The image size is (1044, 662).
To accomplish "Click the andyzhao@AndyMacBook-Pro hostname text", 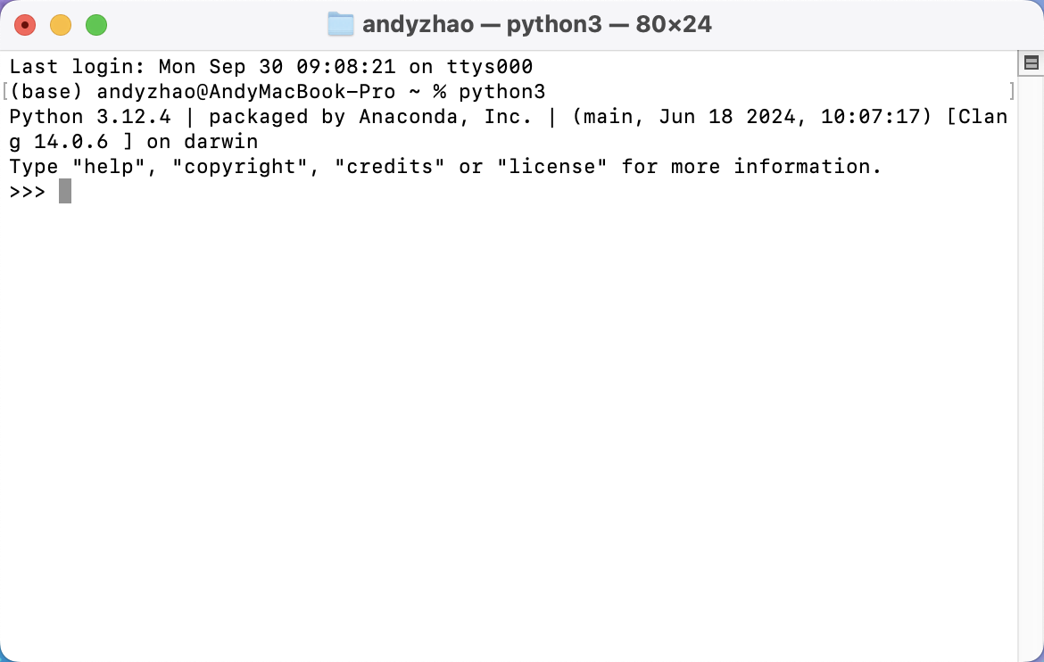I will [245, 91].
